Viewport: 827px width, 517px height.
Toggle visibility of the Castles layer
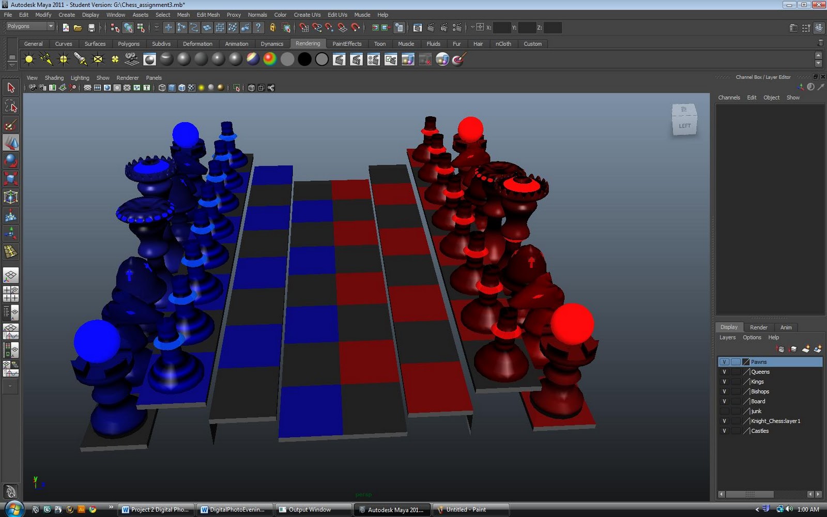[724, 431]
